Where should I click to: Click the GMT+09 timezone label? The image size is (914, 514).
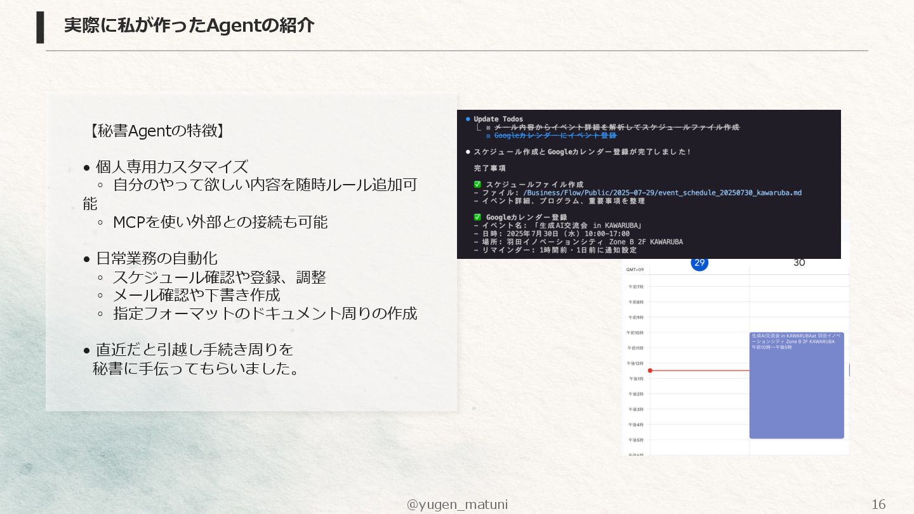(x=635, y=270)
